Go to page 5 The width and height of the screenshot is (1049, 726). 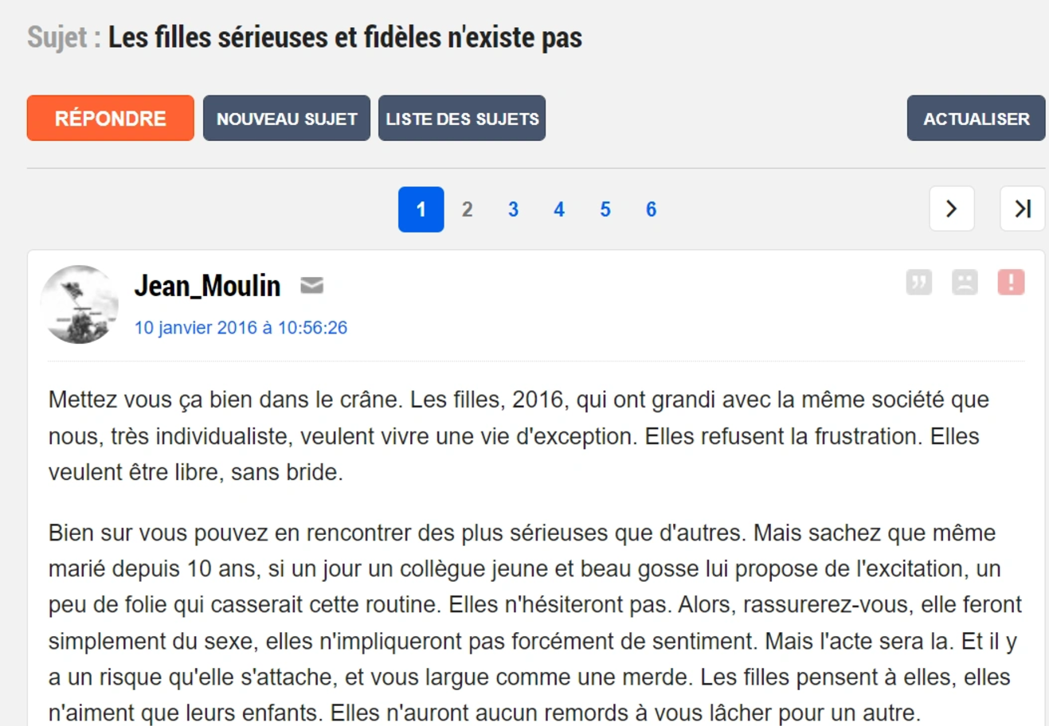point(605,209)
